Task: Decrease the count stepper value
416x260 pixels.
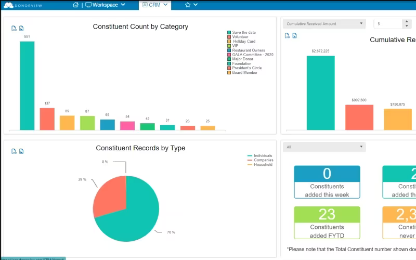Action: point(407,26)
